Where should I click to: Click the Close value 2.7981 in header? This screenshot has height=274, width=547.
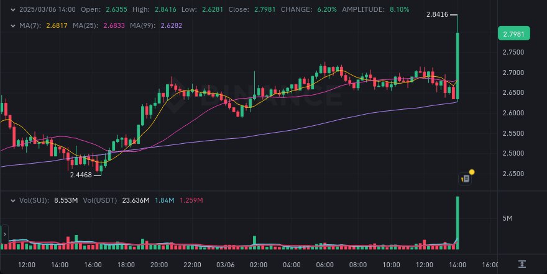264,10
